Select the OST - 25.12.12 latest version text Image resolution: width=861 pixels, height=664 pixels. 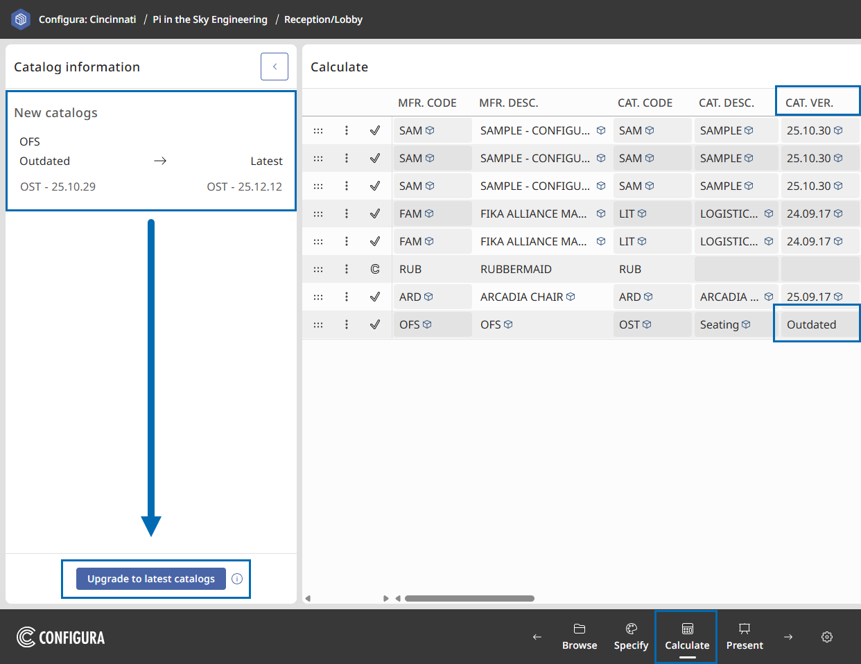tap(244, 186)
